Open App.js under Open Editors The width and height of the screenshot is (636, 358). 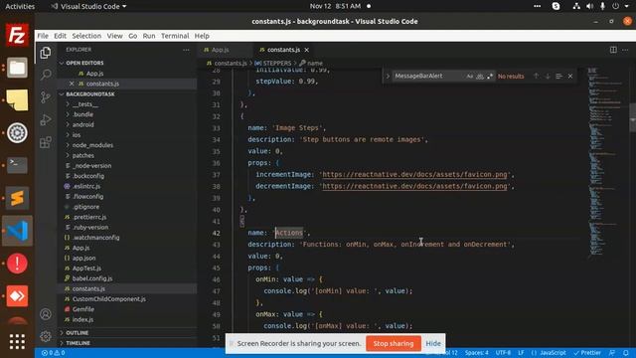click(x=94, y=74)
